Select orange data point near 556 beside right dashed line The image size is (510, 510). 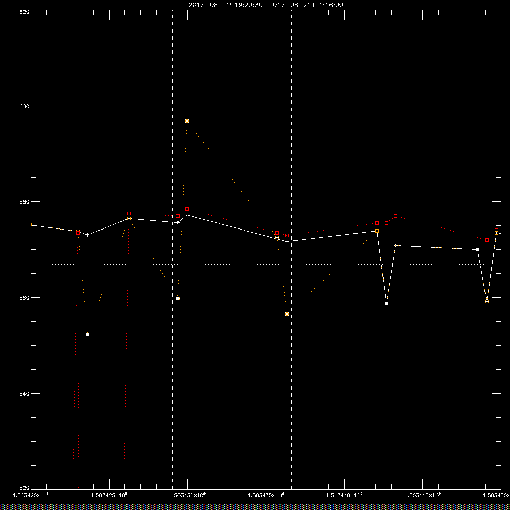[287, 314]
